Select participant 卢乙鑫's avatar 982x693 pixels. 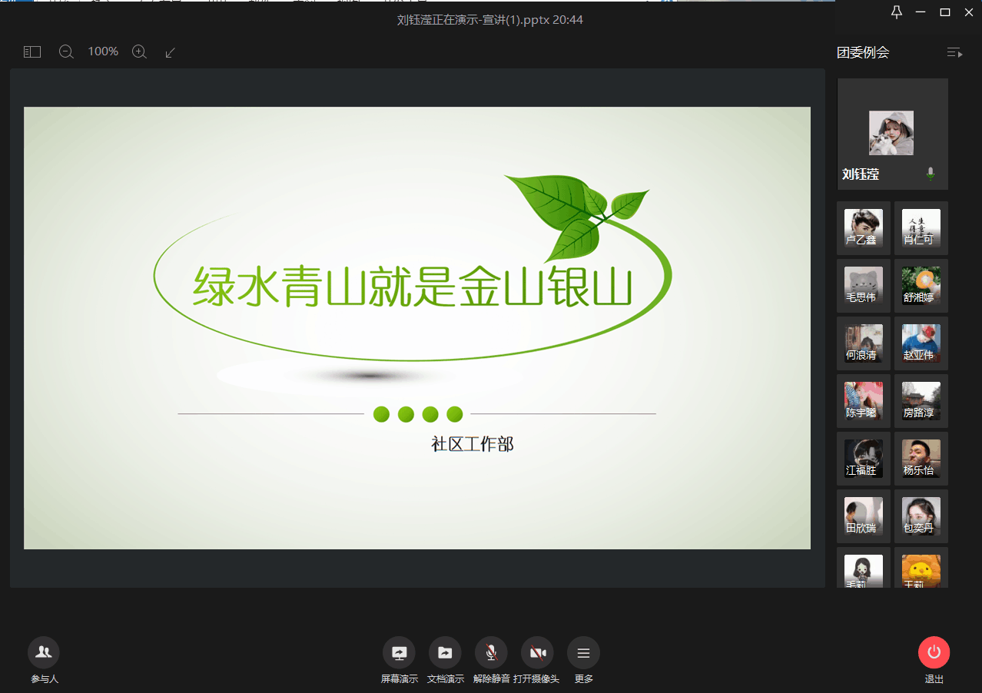coord(863,227)
